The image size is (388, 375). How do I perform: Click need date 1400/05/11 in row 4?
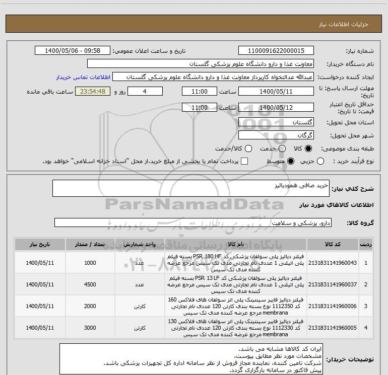40,328
